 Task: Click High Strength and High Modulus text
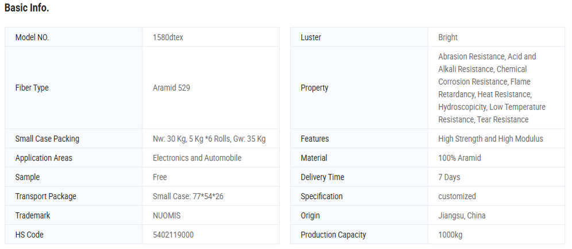click(490, 139)
